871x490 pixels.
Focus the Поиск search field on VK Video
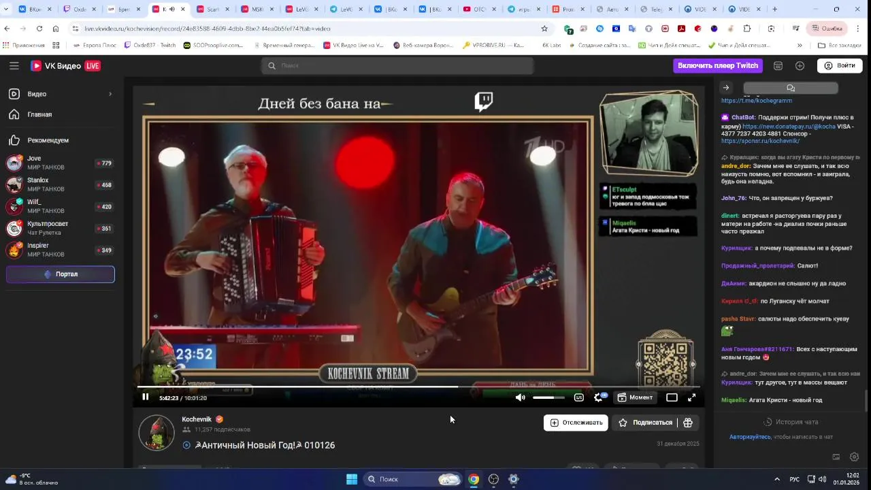tap(397, 65)
